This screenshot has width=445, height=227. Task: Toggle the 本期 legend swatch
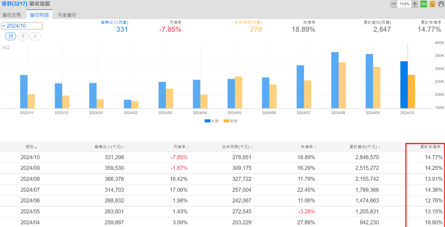coord(207,121)
